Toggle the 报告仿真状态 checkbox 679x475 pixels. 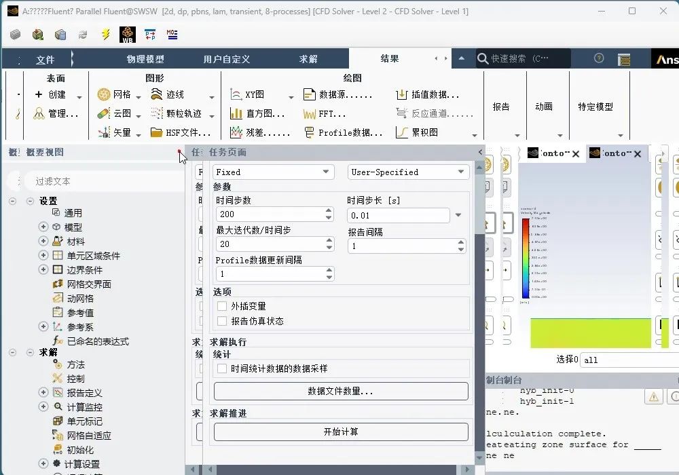(x=222, y=321)
